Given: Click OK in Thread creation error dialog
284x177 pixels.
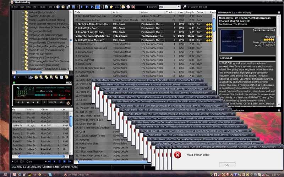Looking at the screenshot, I should pos(227,165).
